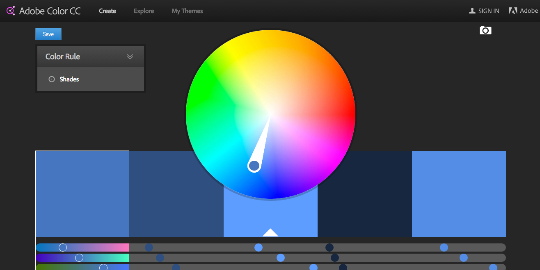
Task: Click the Adobe Color CC logo icon
Action: pos(10,11)
